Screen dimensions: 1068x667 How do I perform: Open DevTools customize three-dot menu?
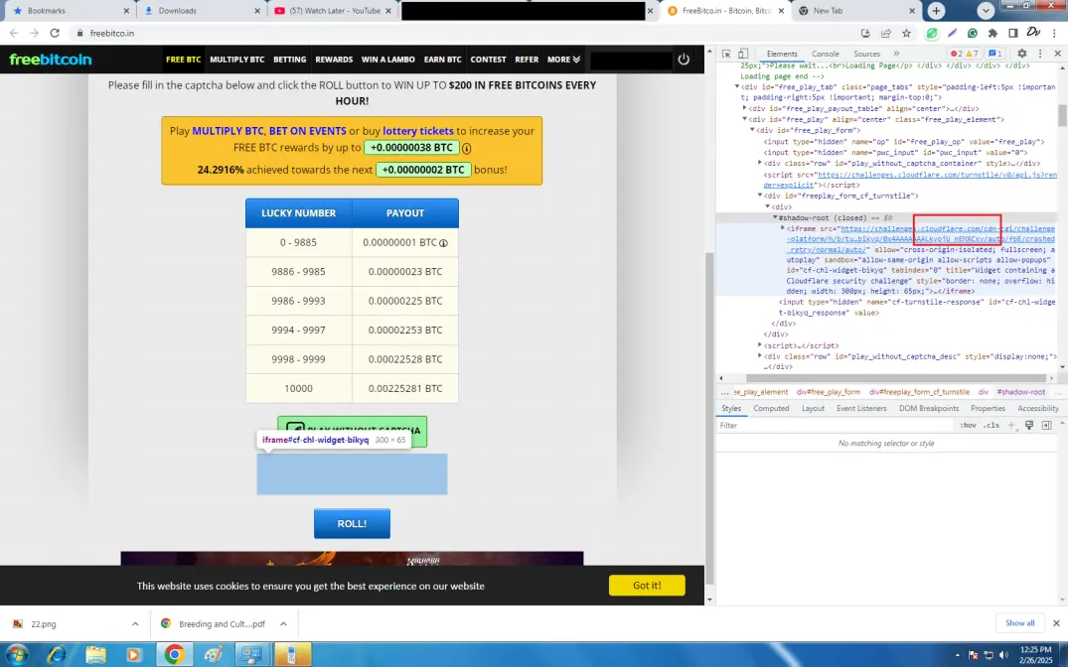1040,53
